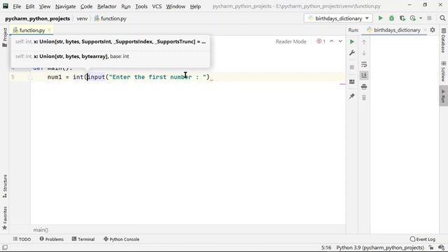Go to the previous highlighted error with the up chevron
The width and height of the screenshot is (448, 252).
click(x=331, y=41)
